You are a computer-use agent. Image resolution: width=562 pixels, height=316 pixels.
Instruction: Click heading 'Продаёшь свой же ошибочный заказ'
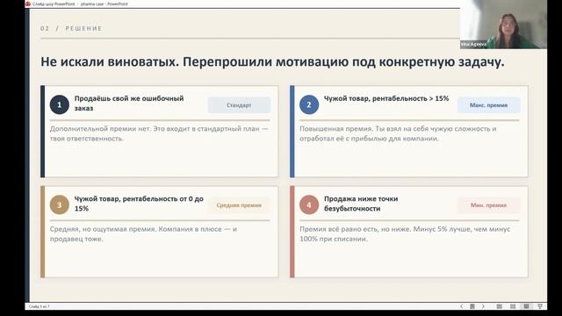coord(129,104)
